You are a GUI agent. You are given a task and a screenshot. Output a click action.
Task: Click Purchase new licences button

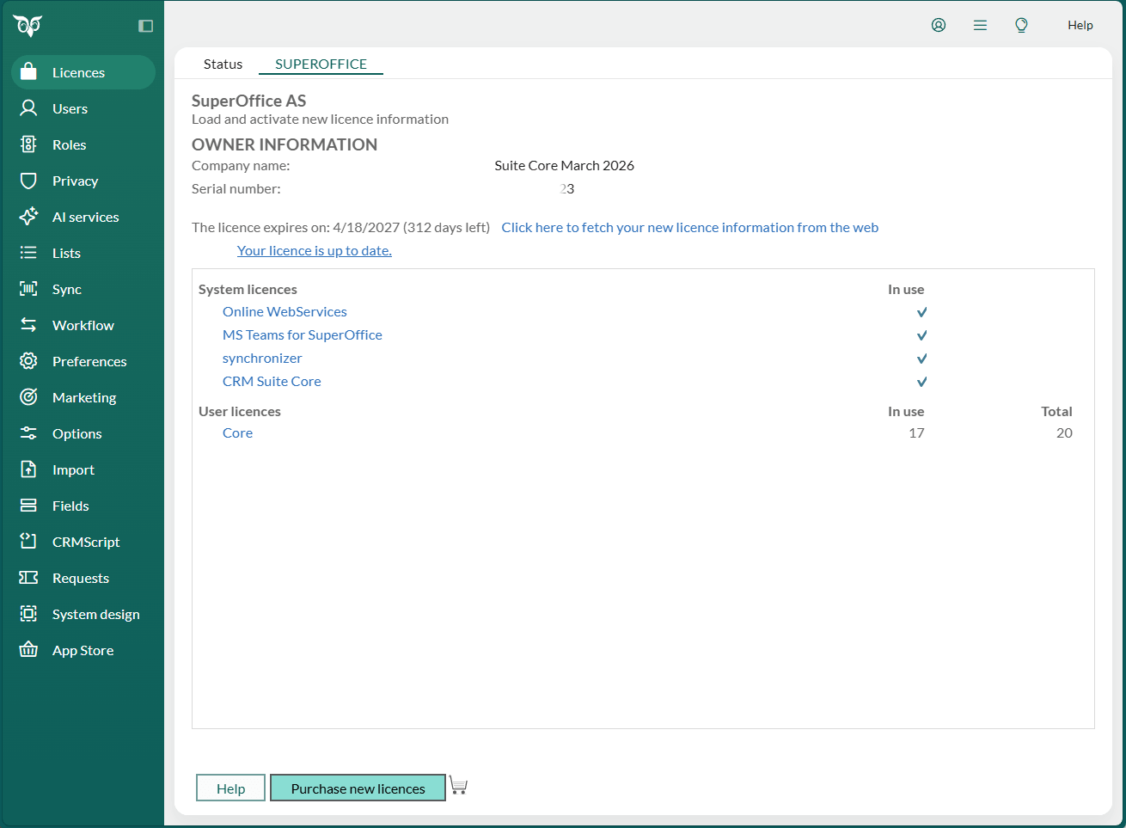point(358,788)
